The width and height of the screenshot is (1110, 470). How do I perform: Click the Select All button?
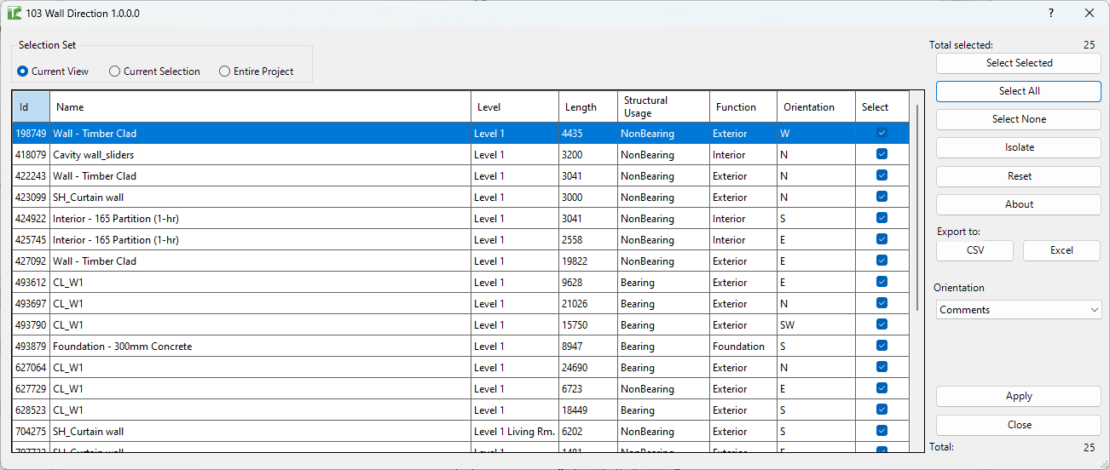click(x=1019, y=91)
